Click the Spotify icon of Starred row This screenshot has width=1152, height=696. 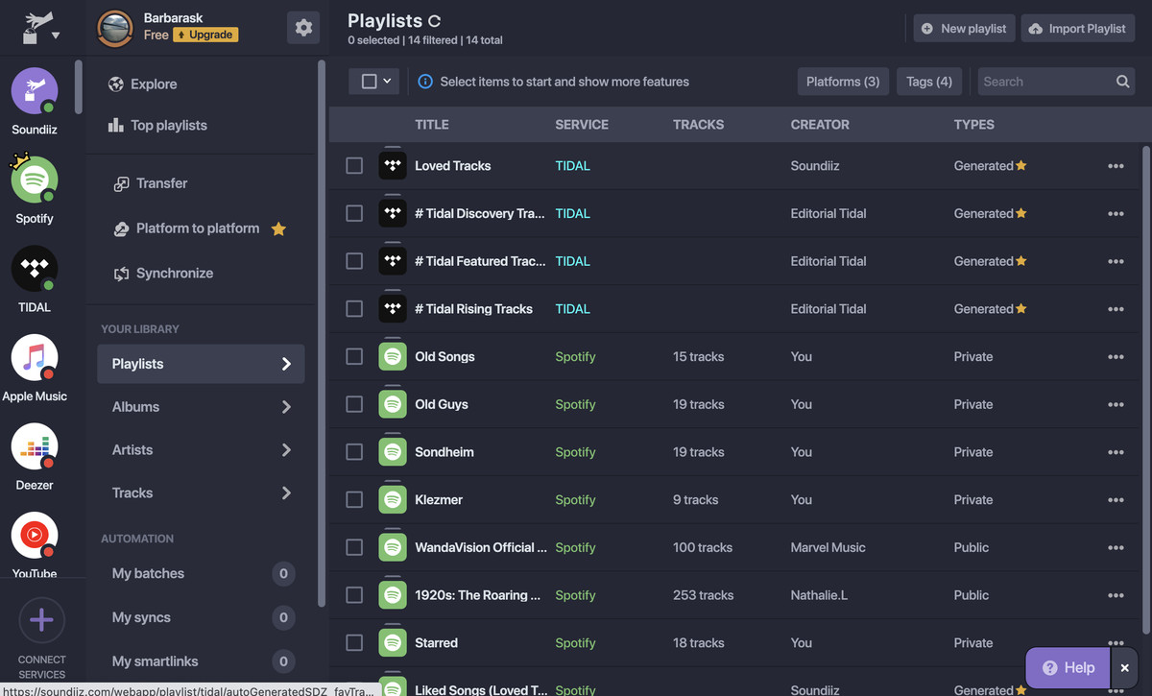click(393, 642)
